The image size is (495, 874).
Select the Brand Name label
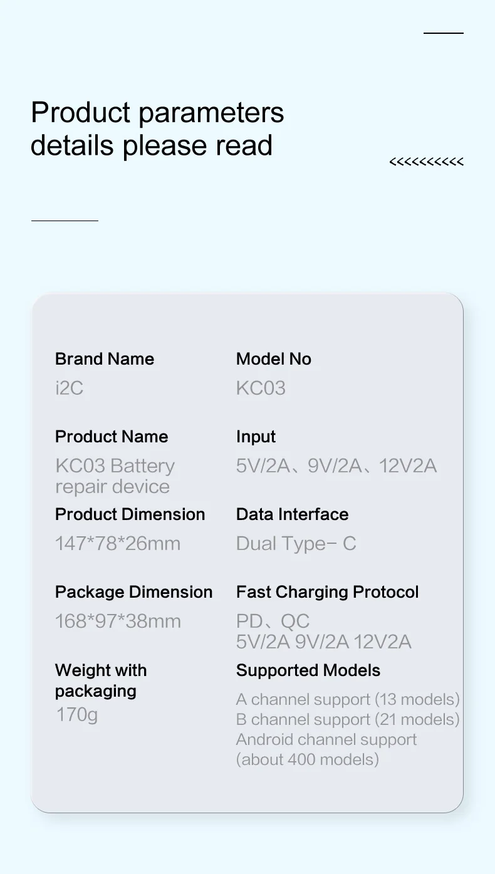click(105, 359)
